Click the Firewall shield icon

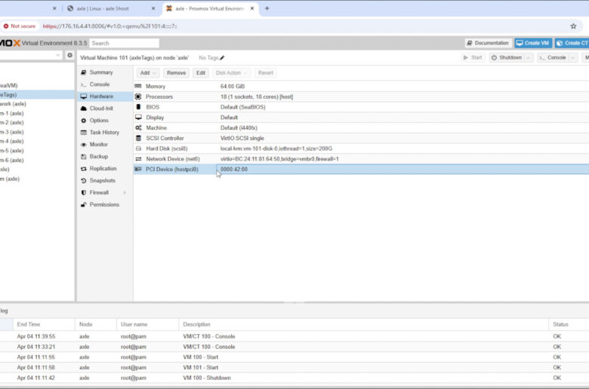(x=83, y=193)
